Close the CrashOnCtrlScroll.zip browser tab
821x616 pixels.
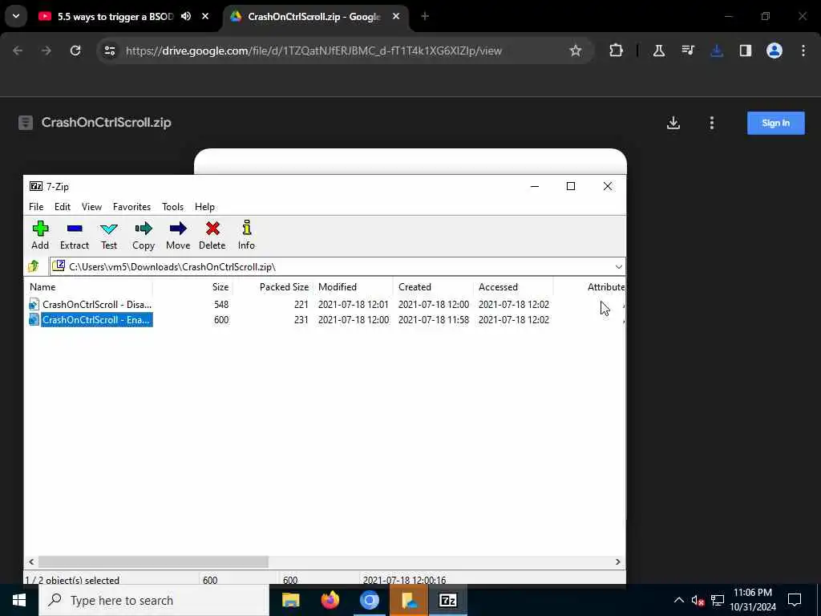396,17
